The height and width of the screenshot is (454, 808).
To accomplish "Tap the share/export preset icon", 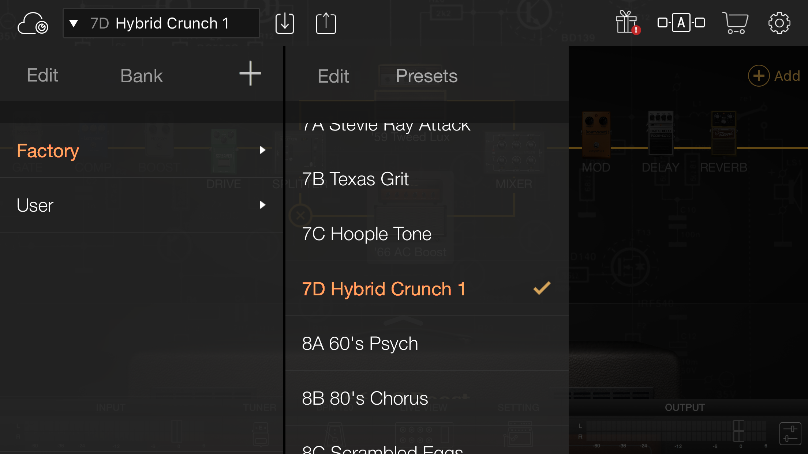I will (x=326, y=23).
